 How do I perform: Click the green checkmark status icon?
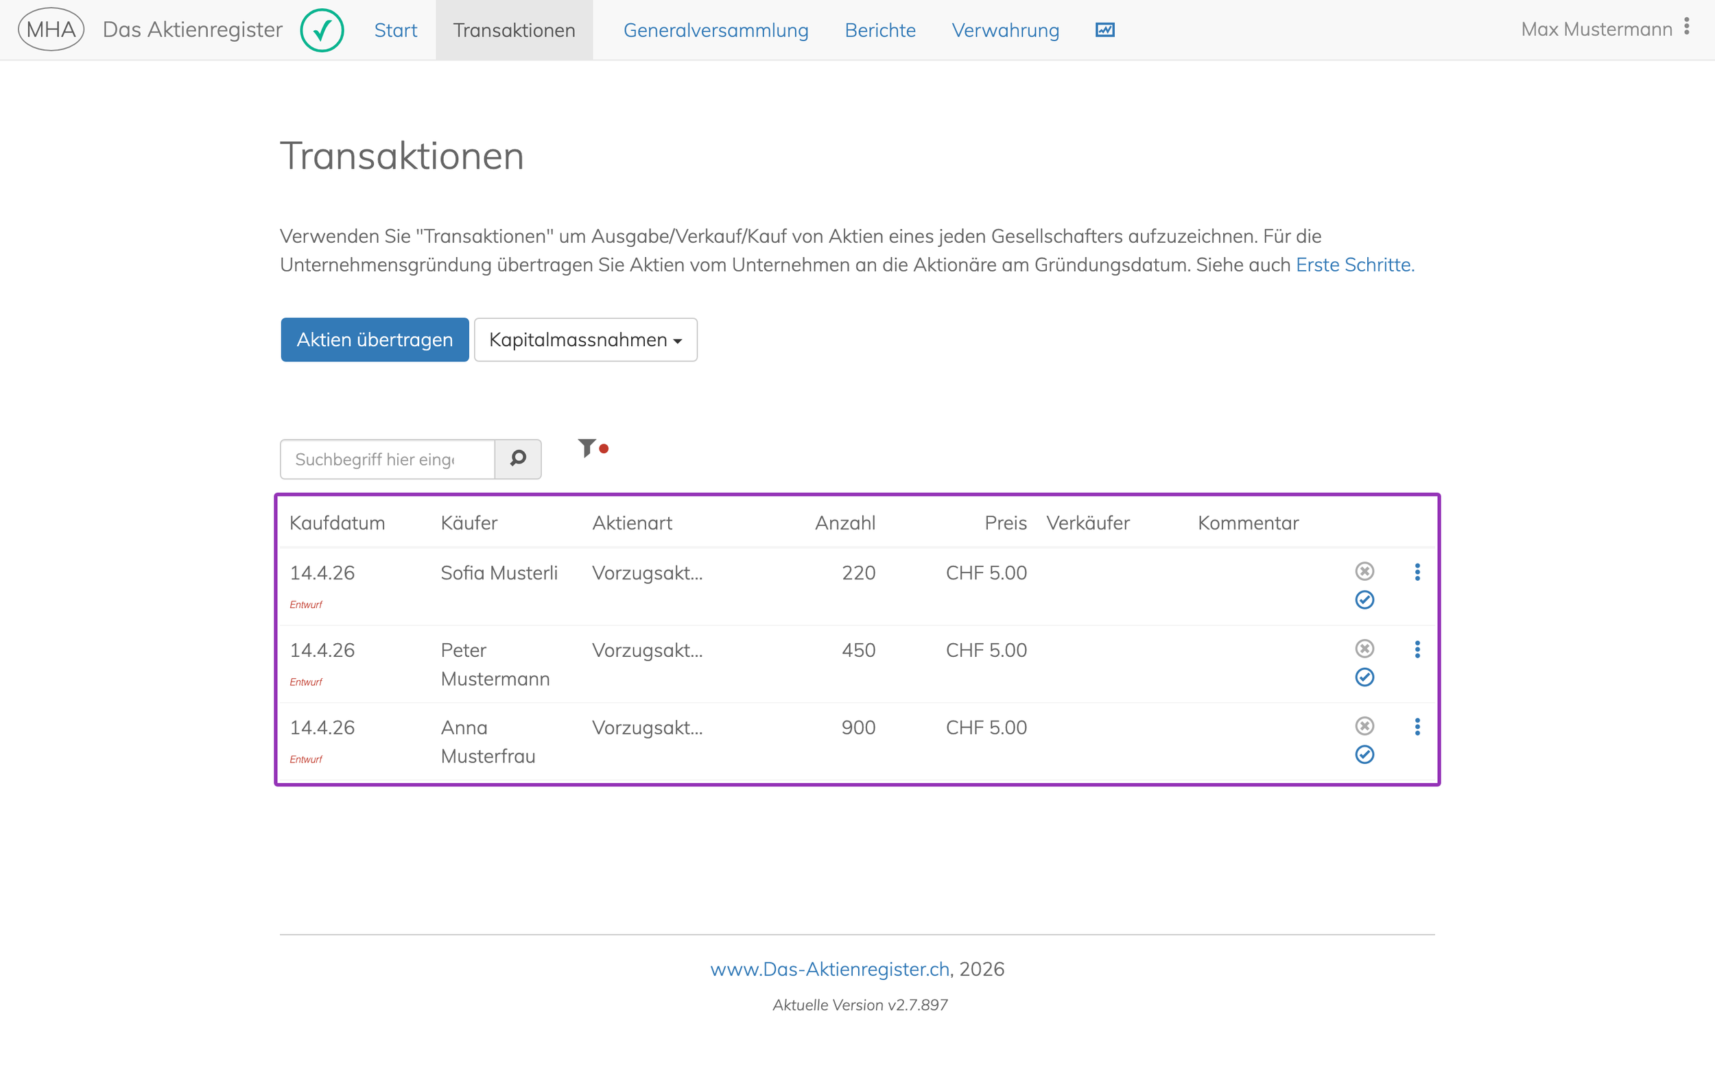point(322,29)
